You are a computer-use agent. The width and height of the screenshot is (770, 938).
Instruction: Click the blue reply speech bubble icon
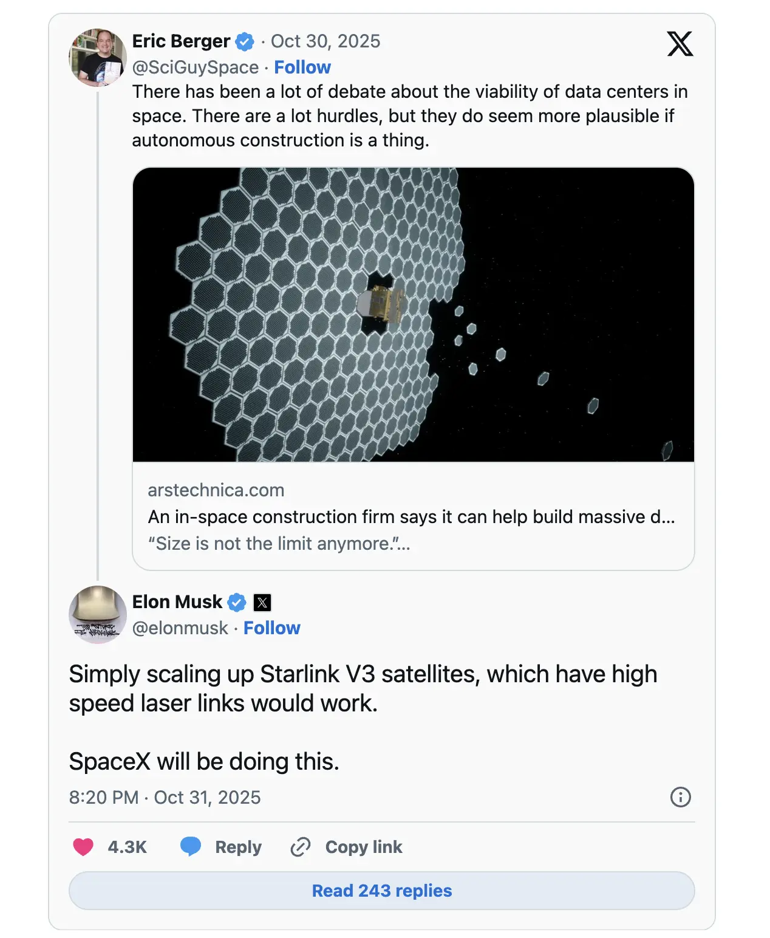191,846
